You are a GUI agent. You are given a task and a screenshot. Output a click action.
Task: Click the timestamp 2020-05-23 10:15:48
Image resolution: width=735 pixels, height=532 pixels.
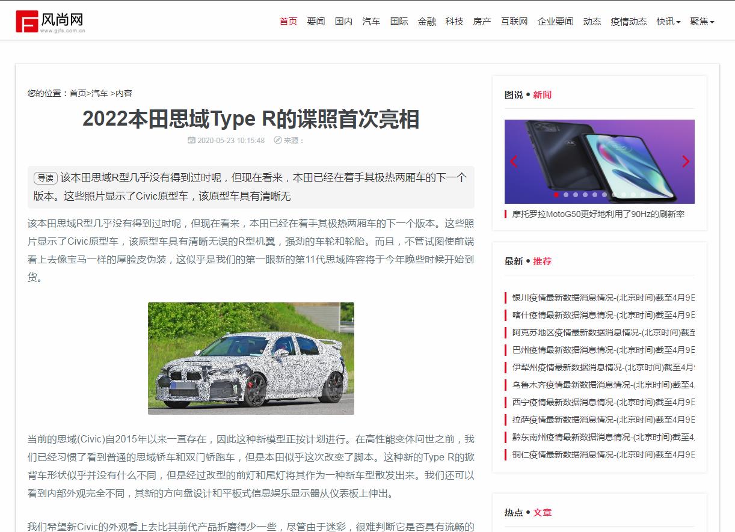tap(231, 141)
